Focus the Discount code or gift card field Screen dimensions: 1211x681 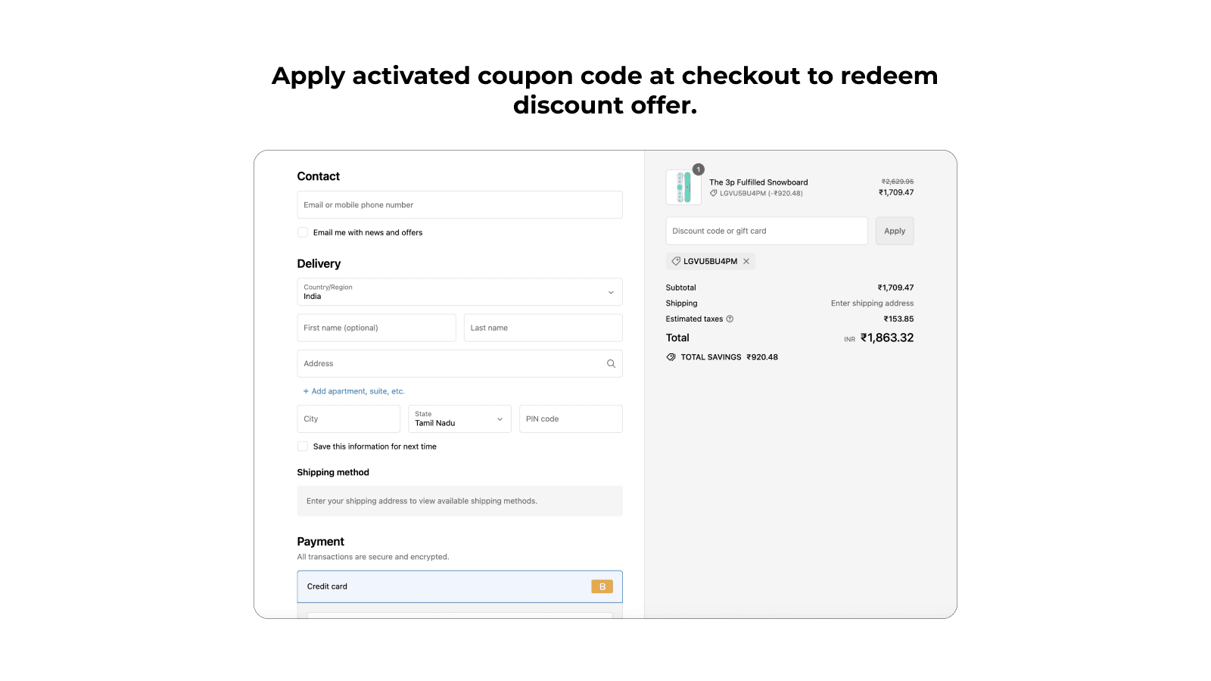point(766,231)
